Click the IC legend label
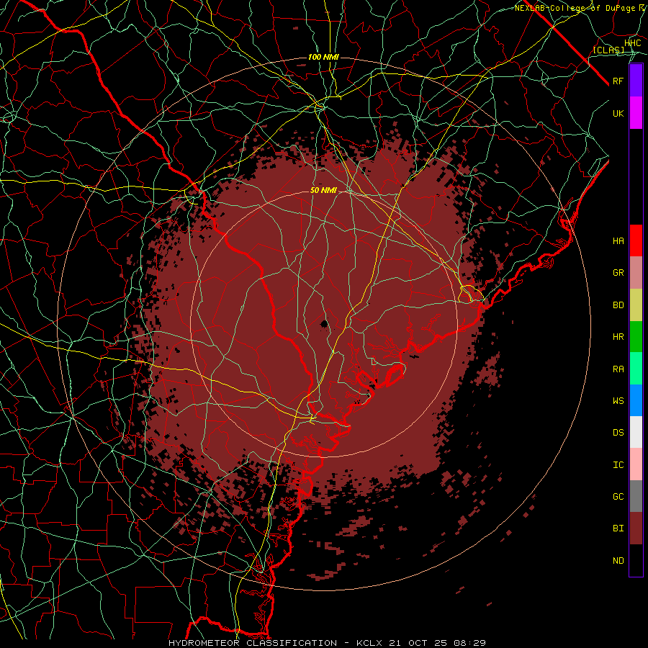Image resolution: width=648 pixels, height=648 pixels. click(618, 465)
